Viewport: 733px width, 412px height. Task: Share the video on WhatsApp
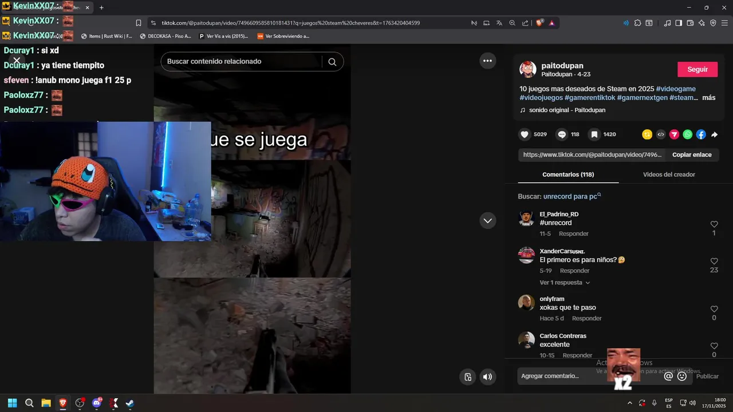[688, 134]
